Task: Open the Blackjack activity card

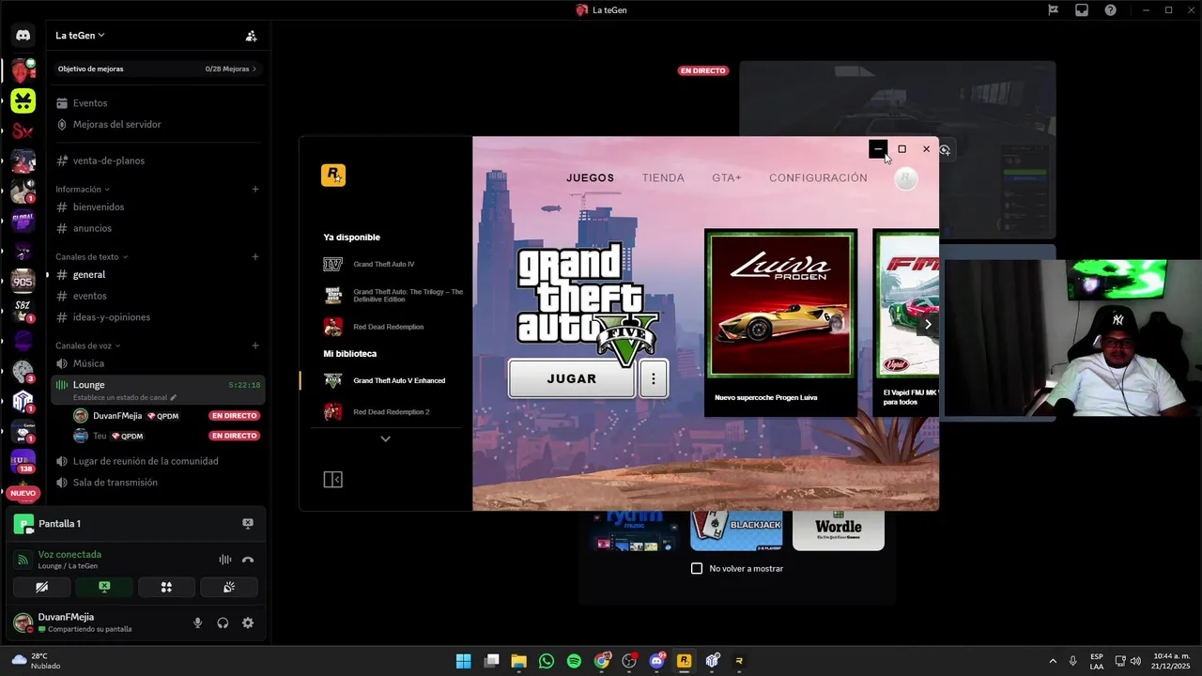Action: click(x=736, y=530)
